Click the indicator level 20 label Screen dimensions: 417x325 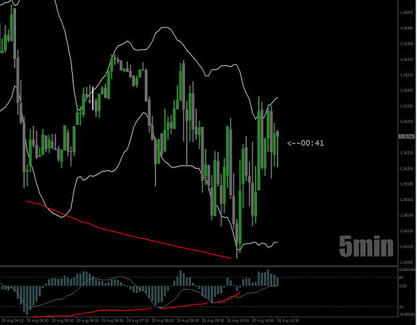401,307
